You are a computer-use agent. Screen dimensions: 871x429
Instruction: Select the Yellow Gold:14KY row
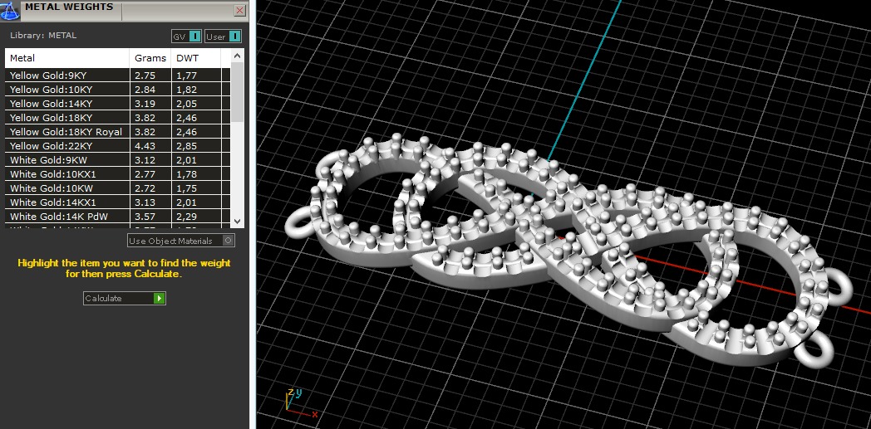point(117,104)
